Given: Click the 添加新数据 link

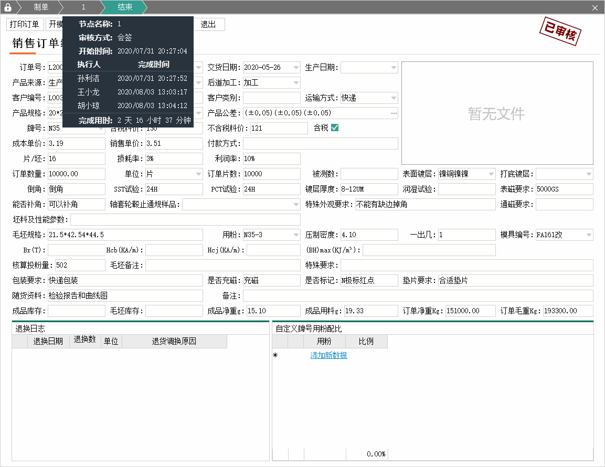Looking at the screenshot, I should [329, 355].
